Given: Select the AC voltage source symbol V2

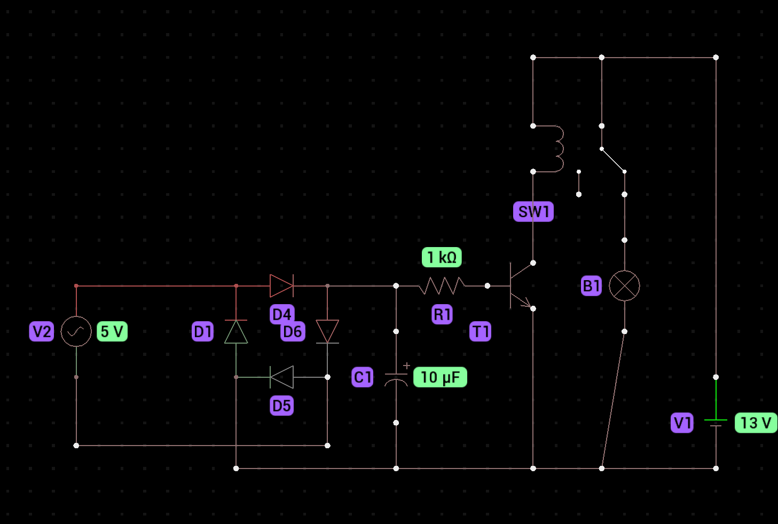Looking at the screenshot, I should [x=76, y=331].
